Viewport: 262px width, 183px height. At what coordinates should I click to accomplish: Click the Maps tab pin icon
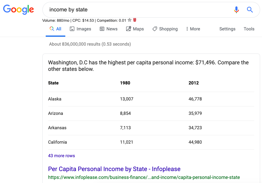click(x=128, y=29)
